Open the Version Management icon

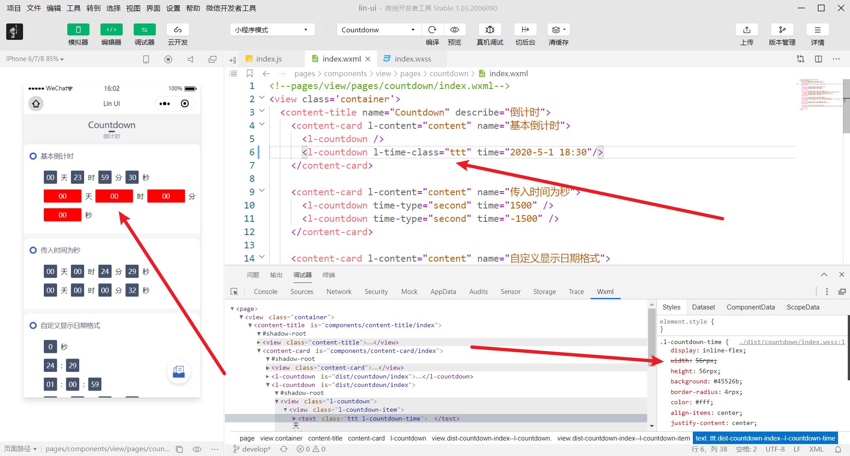(x=782, y=30)
